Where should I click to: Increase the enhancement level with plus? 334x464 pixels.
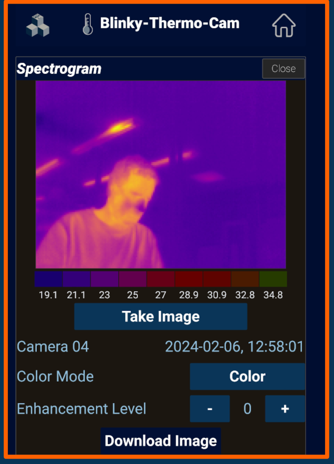click(285, 409)
